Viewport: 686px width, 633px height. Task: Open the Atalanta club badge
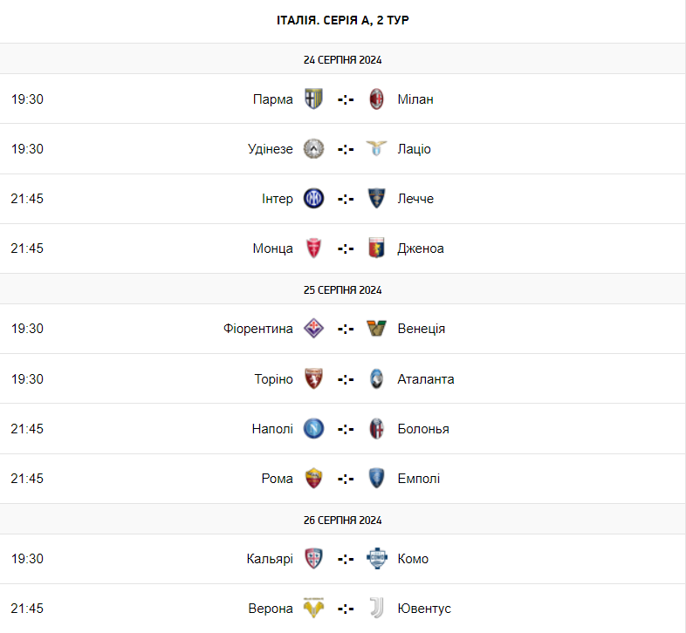point(377,379)
